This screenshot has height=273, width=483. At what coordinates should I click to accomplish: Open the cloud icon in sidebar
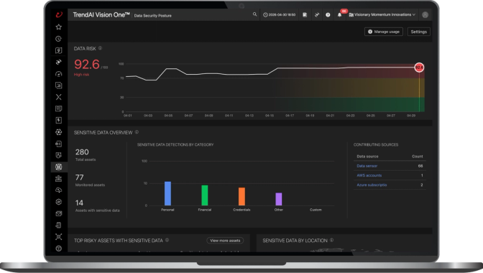click(58, 190)
